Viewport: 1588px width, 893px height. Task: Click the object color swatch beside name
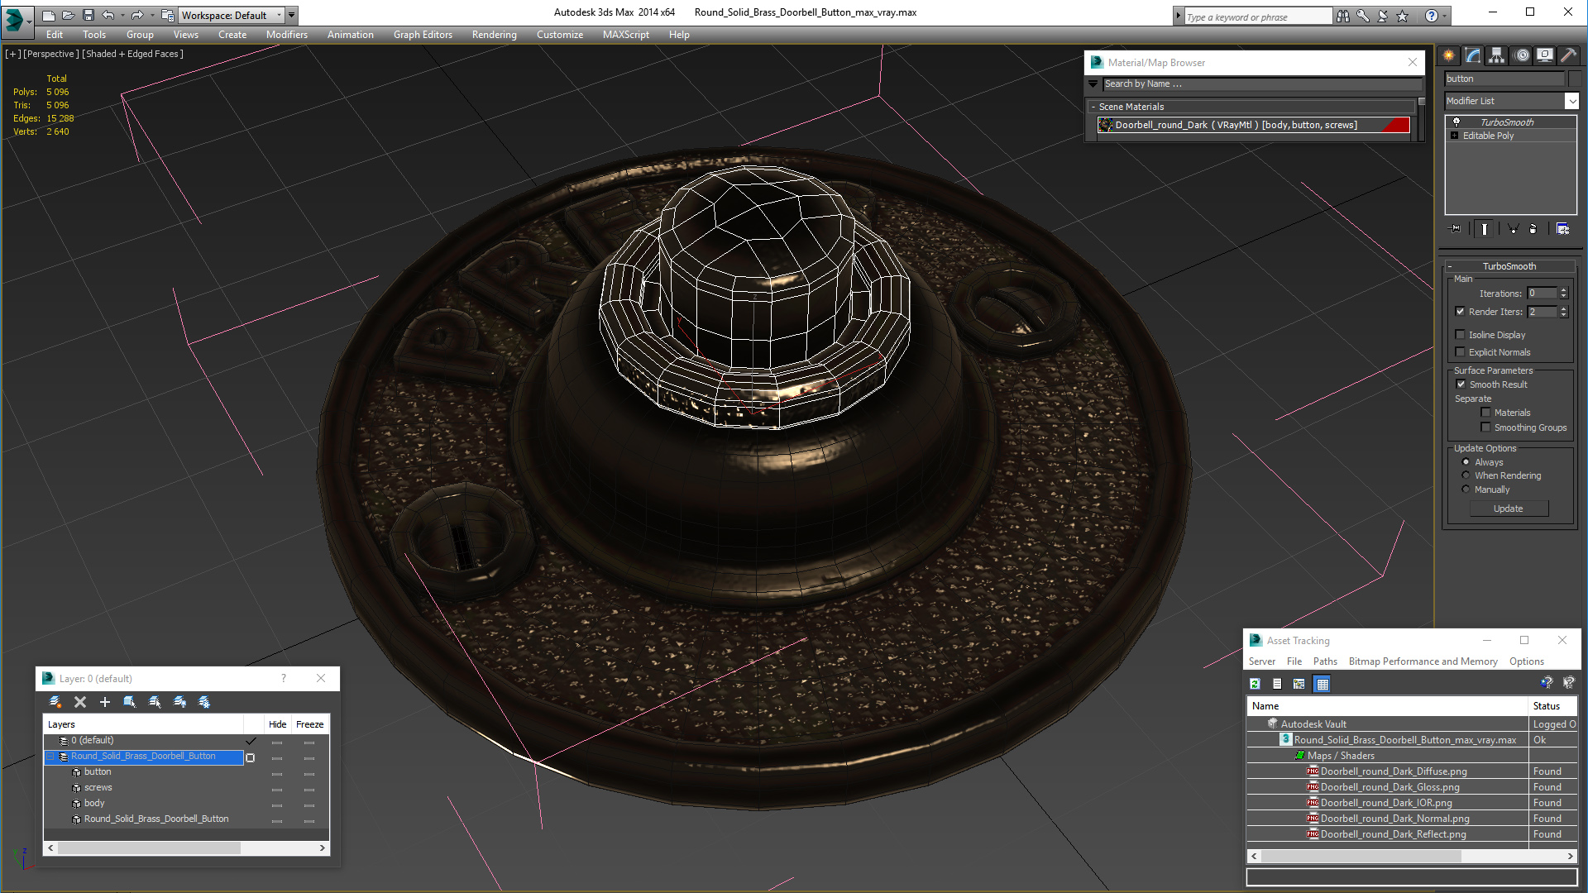click(x=1575, y=79)
